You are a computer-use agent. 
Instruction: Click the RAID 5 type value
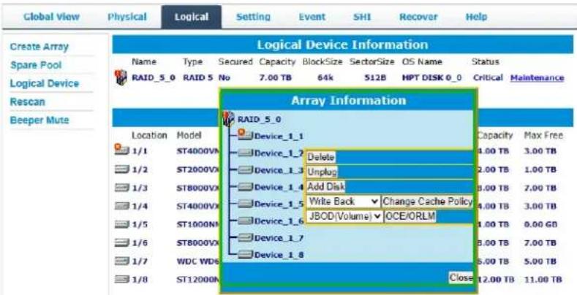[199, 78]
